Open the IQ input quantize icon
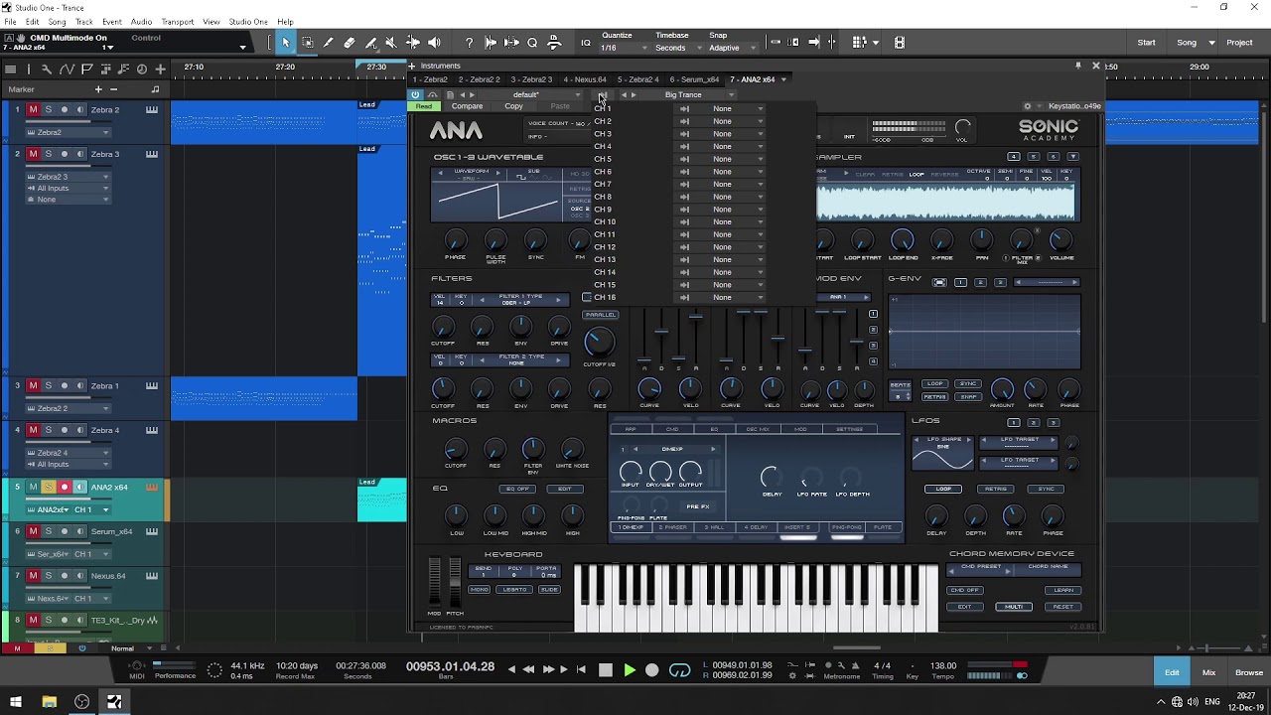The width and height of the screenshot is (1271, 715). pyautogui.click(x=585, y=43)
